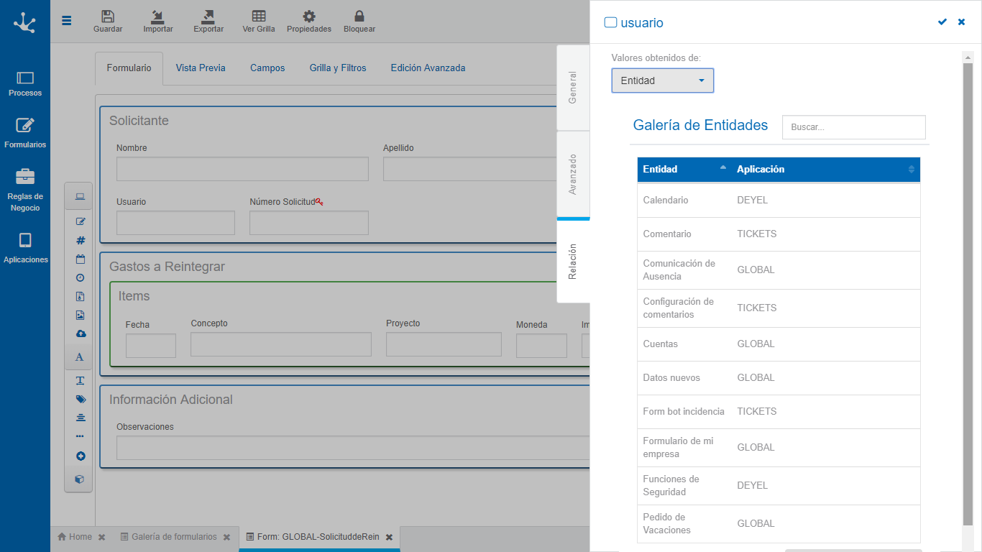This screenshot has width=982, height=552.
Task: Select the image field tool
Action: pos(81,315)
